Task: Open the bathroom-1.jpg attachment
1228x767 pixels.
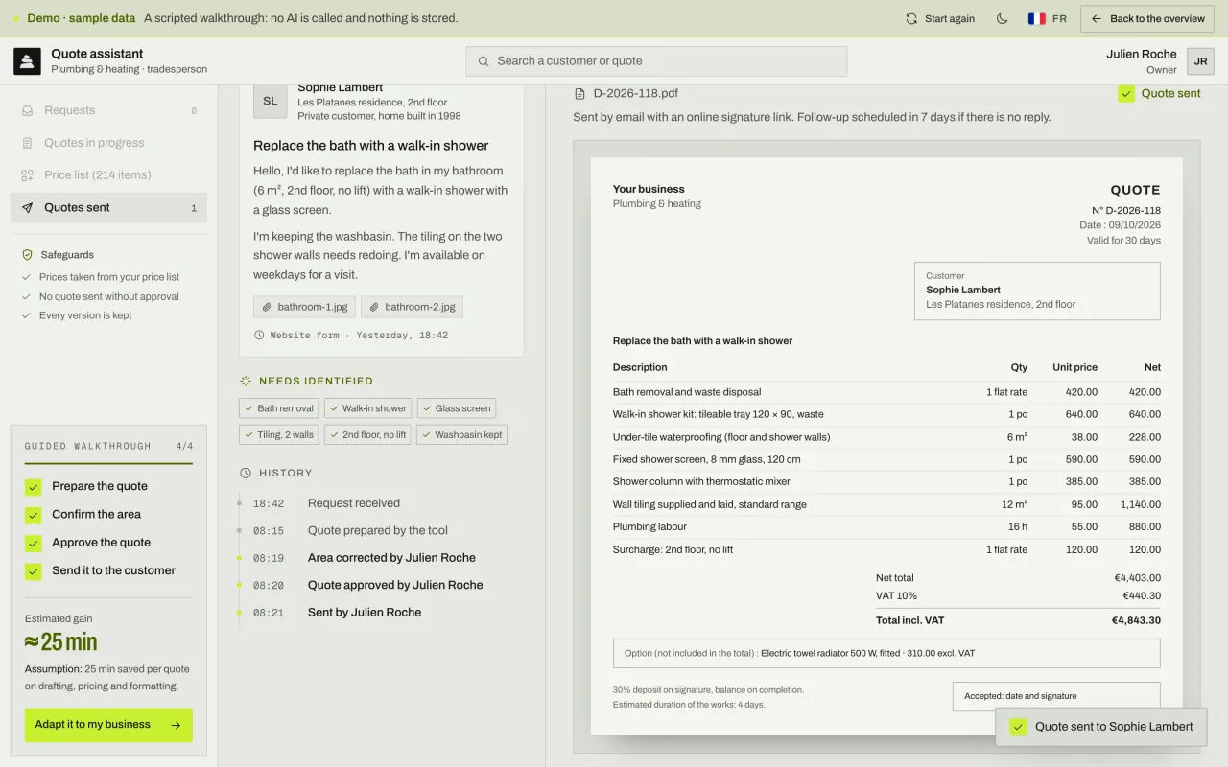Action: tap(305, 307)
